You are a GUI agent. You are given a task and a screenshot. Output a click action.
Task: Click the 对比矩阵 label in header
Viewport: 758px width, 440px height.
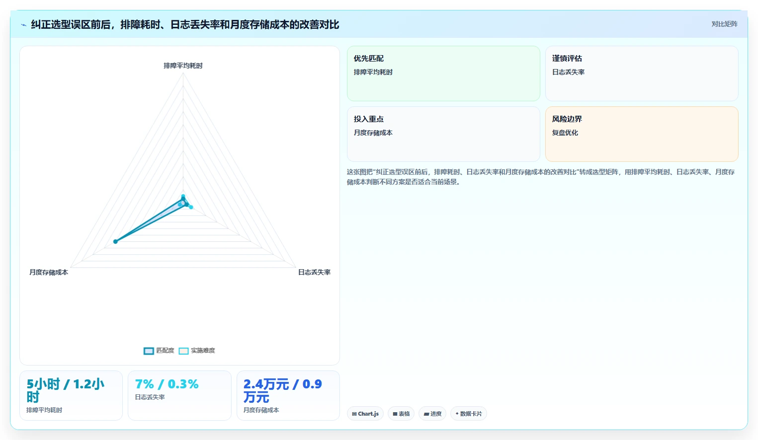[724, 24]
